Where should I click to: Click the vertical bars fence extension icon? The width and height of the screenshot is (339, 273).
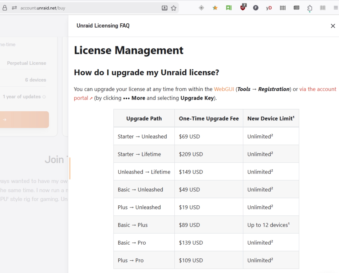coord(283,8)
